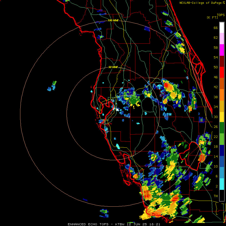Pick the magenta legend swatch
This screenshot has height=226, width=226.
[222, 50]
